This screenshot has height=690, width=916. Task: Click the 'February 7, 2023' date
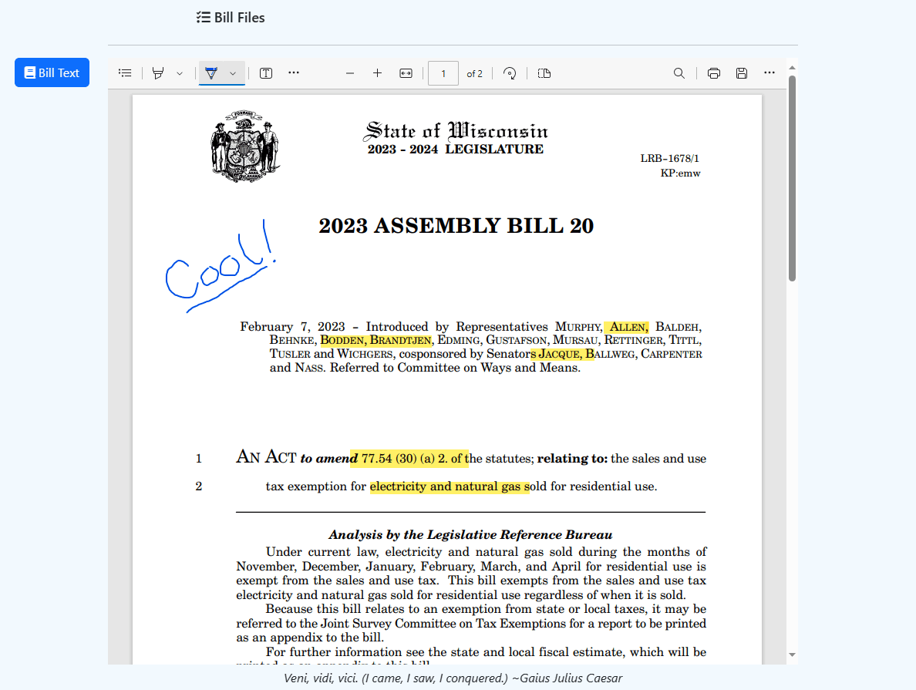click(292, 327)
